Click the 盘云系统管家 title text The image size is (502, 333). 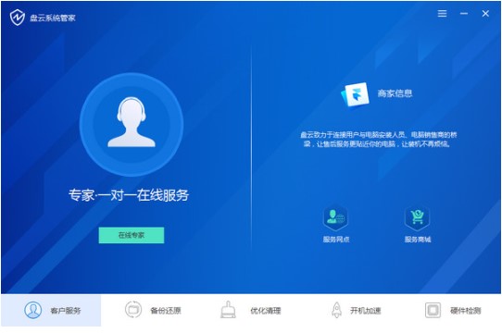click(53, 18)
